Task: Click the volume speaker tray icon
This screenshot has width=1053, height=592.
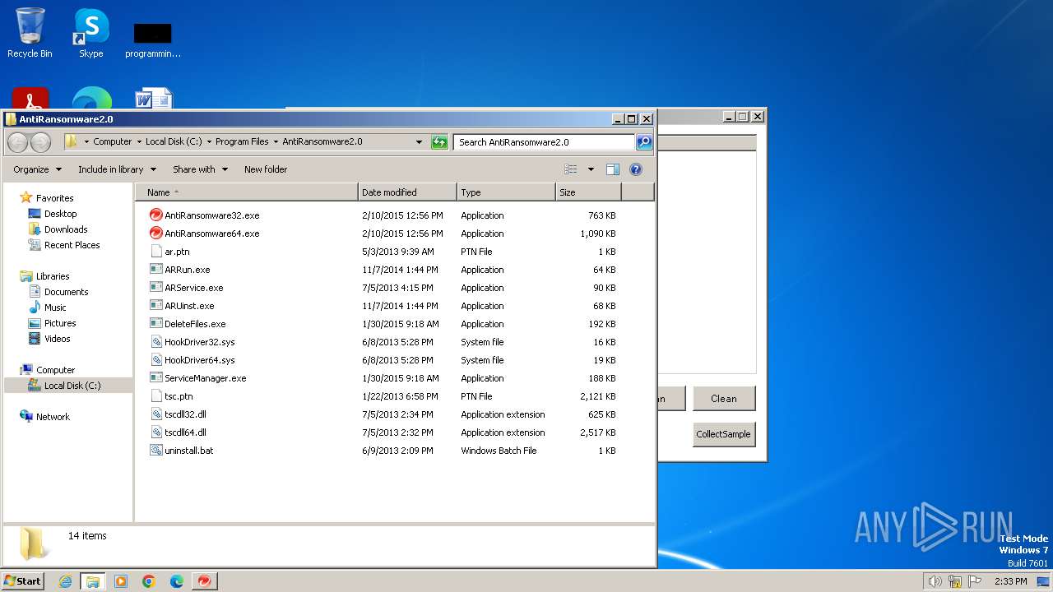Action: coord(935,581)
